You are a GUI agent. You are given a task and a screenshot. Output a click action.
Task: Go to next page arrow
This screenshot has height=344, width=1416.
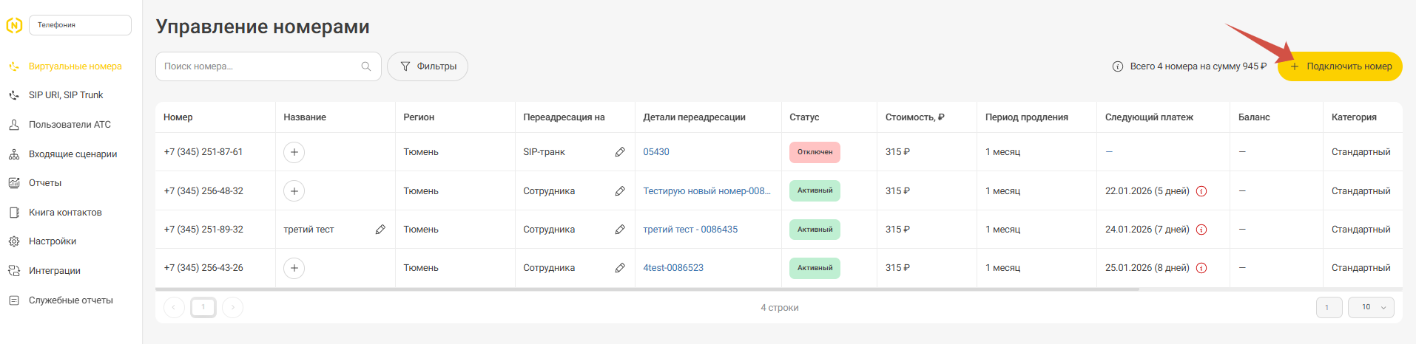[233, 307]
